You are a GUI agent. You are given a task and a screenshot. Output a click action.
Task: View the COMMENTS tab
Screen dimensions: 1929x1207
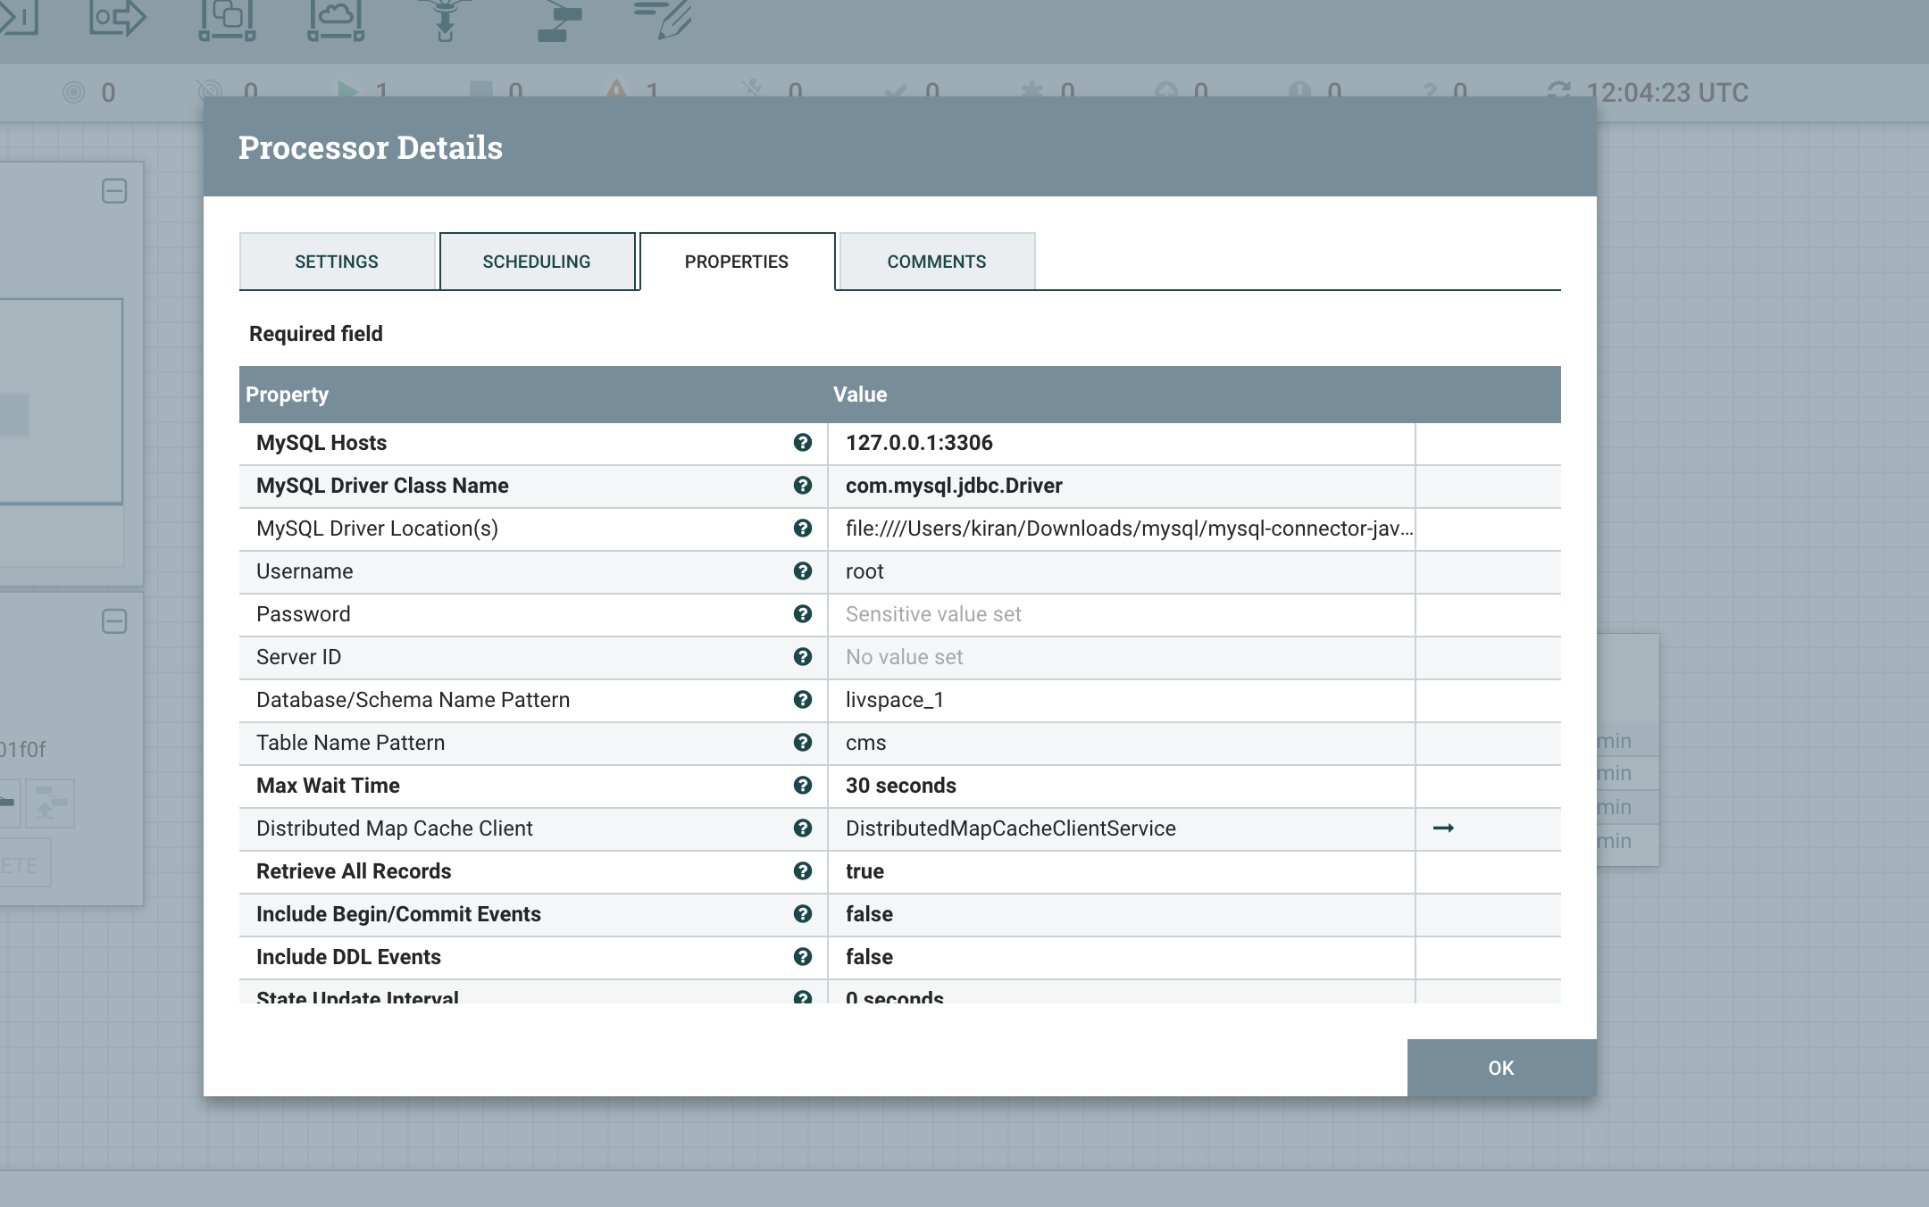[x=936, y=261]
